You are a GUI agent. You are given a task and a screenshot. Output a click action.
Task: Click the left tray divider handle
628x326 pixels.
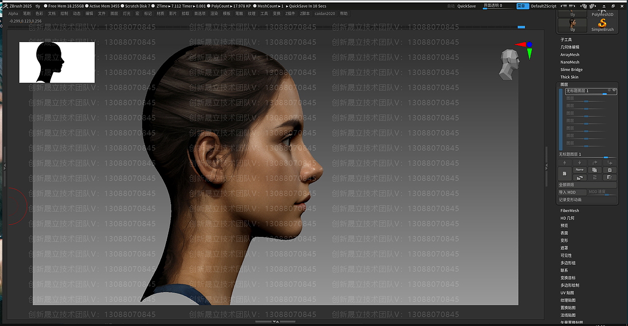click(x=5, y=167)
